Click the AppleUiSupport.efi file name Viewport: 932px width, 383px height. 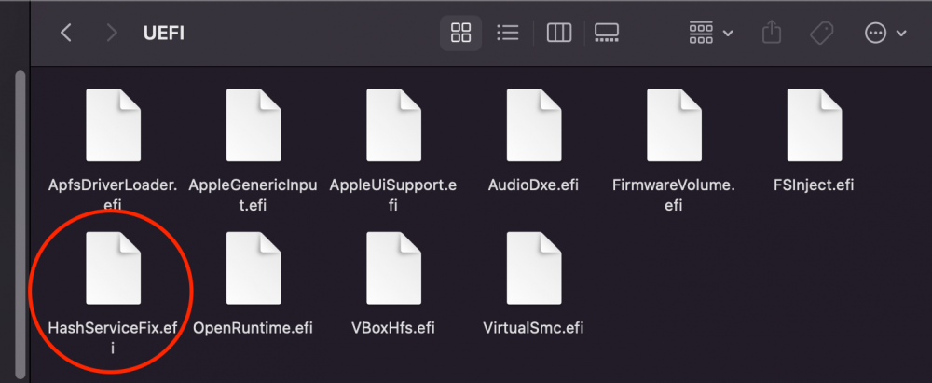pyautogui.click(x=393, y=195)
